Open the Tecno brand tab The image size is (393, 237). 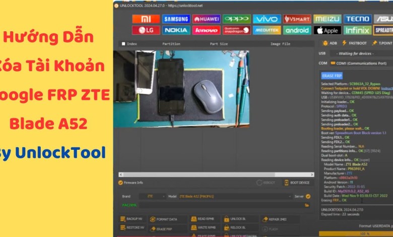357,19
